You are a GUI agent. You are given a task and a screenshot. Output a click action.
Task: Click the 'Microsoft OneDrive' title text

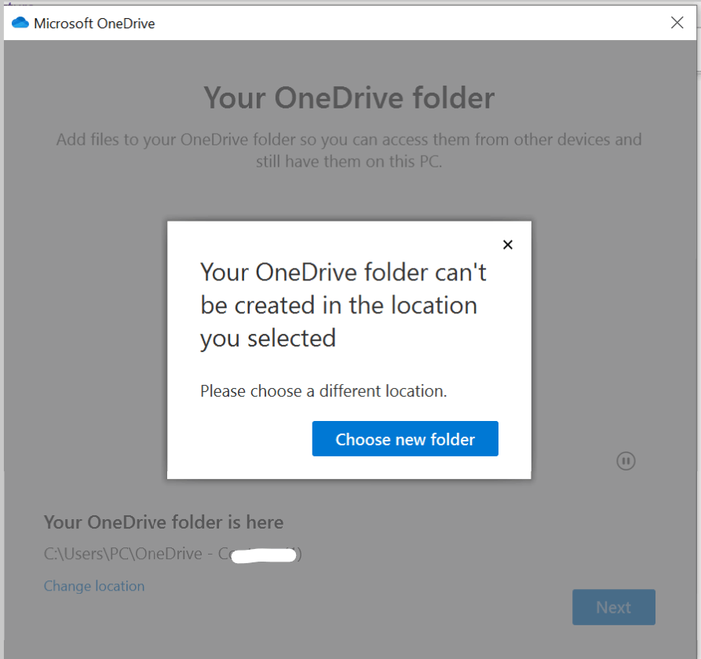(94, 24)
